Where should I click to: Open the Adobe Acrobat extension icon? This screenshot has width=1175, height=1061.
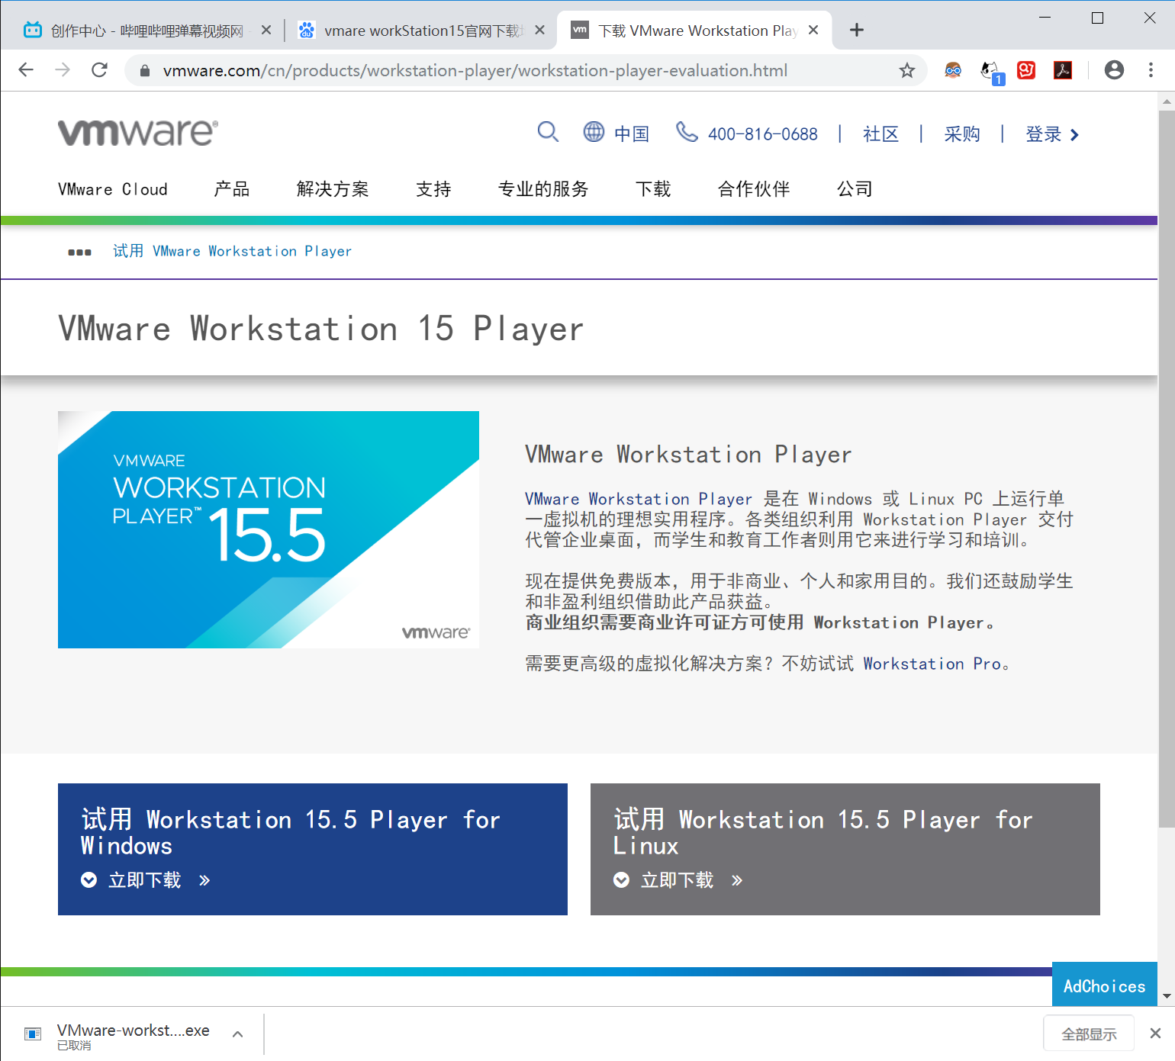(x=1063, y=70)
